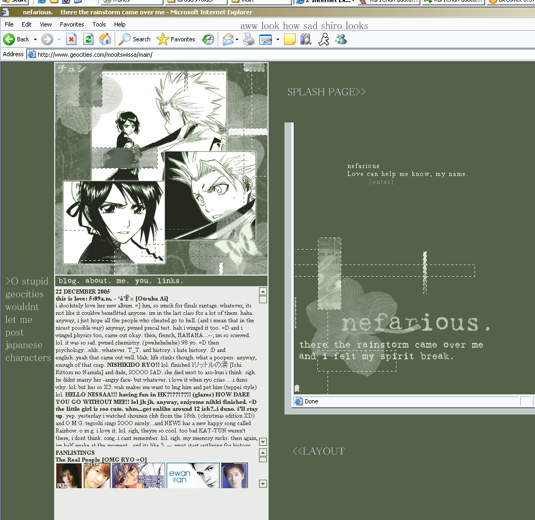Open the Search pane from the toolbar
Viewport: 535px width, 520px height.
(134, 39)
